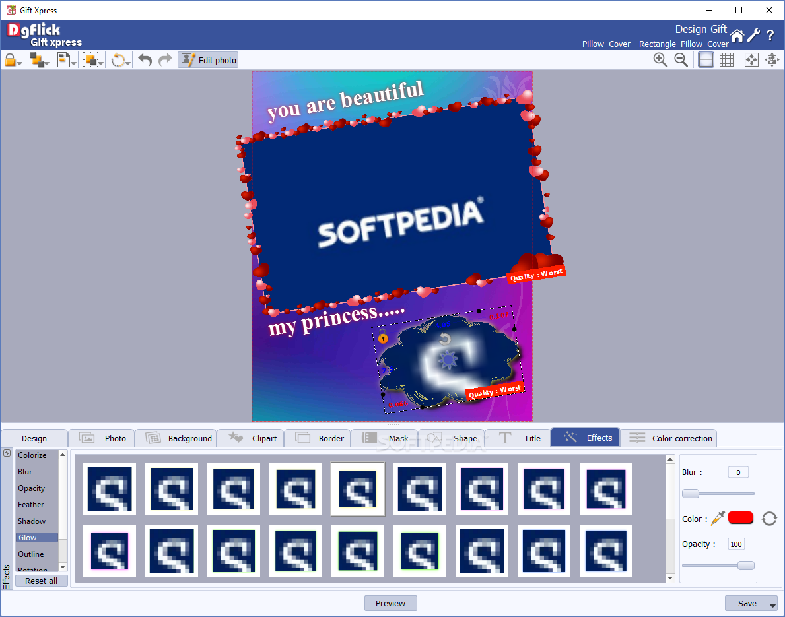Click the fit to screen icon

(751, 60)
